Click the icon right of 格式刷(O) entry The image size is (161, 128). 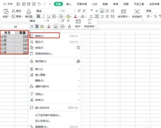[78, 61]
